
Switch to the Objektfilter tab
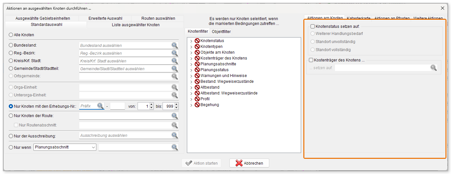(x=221, y=32)
